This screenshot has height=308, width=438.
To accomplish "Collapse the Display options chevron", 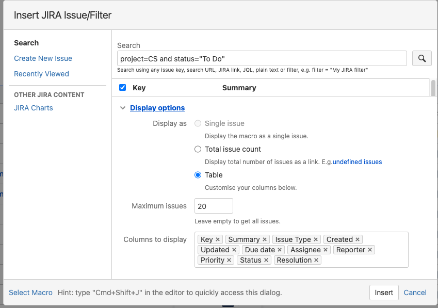I will 123,108.
